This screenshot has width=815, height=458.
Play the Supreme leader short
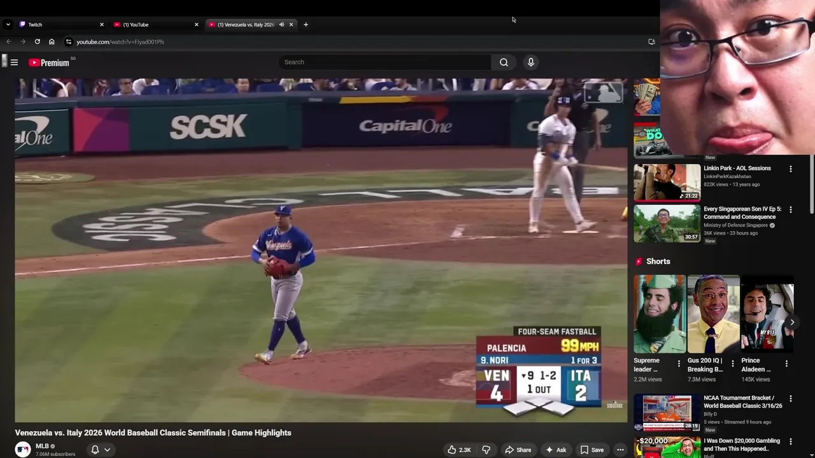coord(660,314)
